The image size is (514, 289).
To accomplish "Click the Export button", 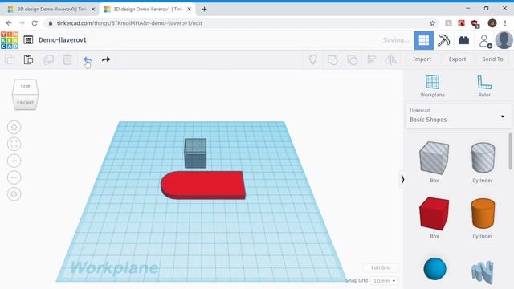I will coord(457,59).
